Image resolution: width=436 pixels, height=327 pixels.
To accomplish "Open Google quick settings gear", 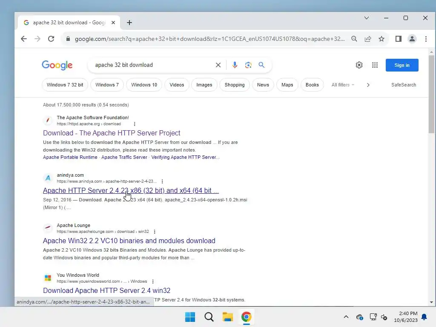I will [x=359, y=65].
